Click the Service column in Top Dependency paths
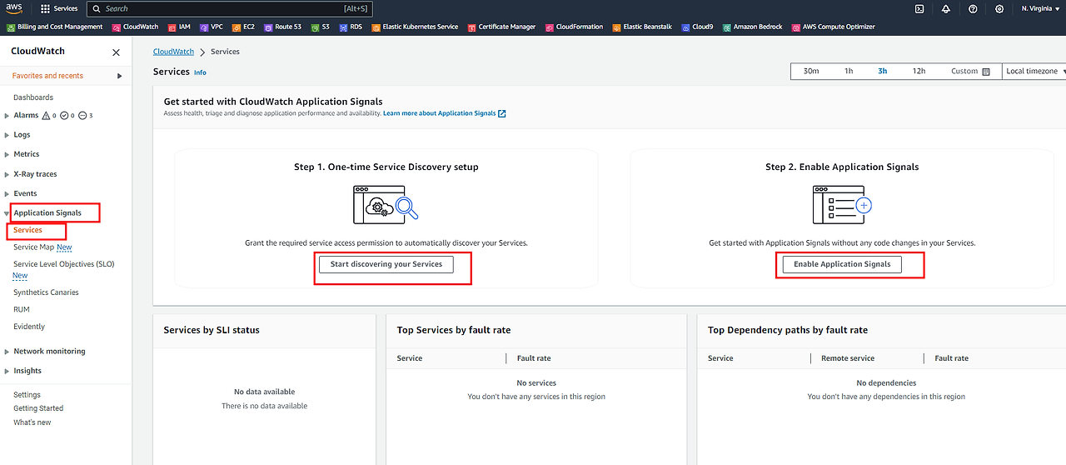The image size is (1066, 465). pos(720,358)
